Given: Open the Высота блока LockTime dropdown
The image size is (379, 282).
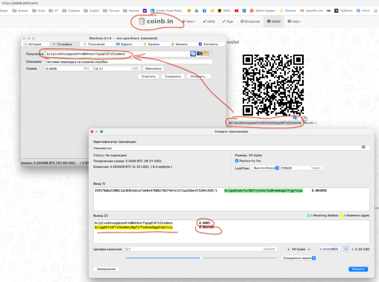Looking at the screenshot, I should [x=265, y=168].
